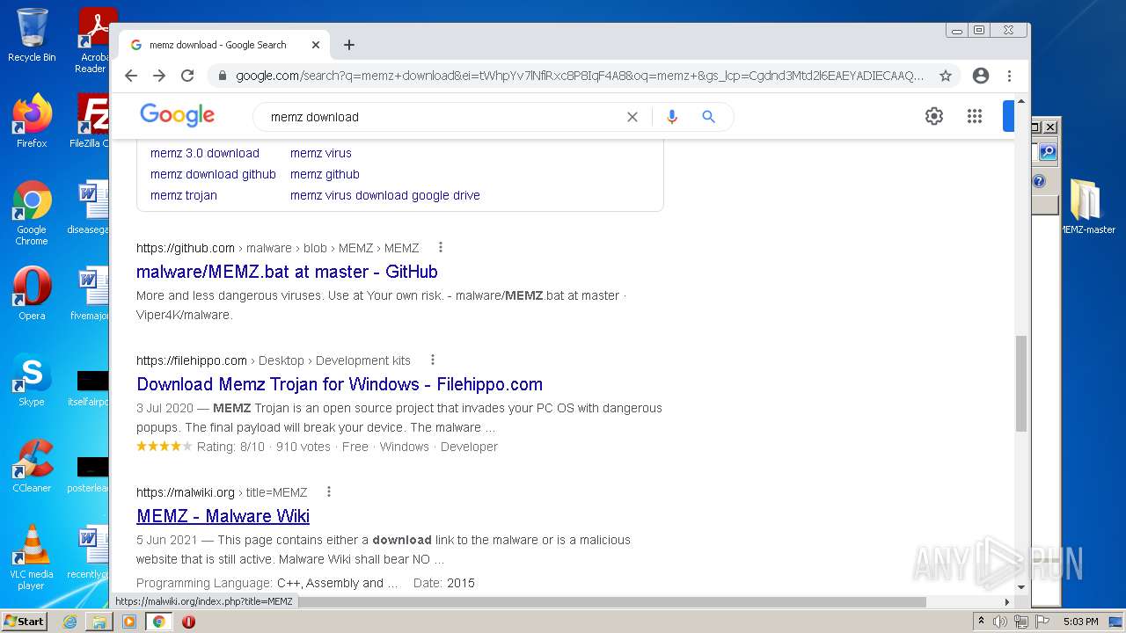Screen dimensions: 1126x633
Task: Open options for the github.com result
Action: [441, 247]
